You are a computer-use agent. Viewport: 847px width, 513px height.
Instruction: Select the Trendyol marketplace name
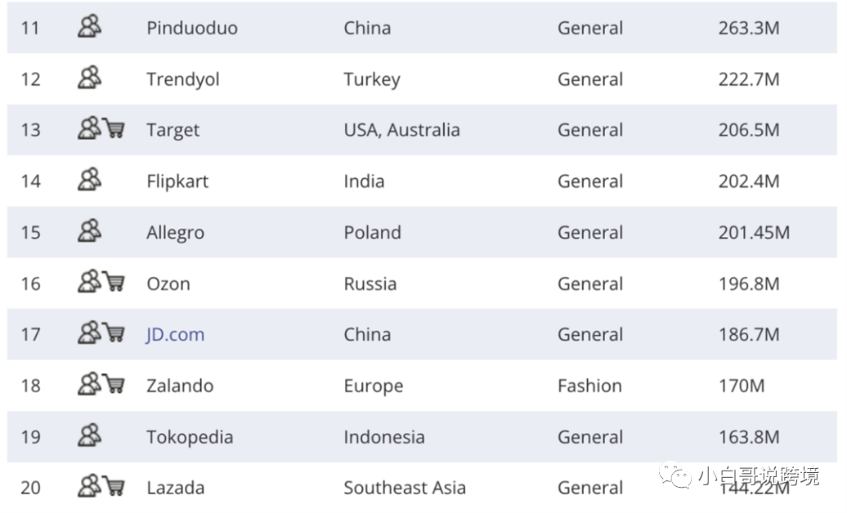coord(182,79)
